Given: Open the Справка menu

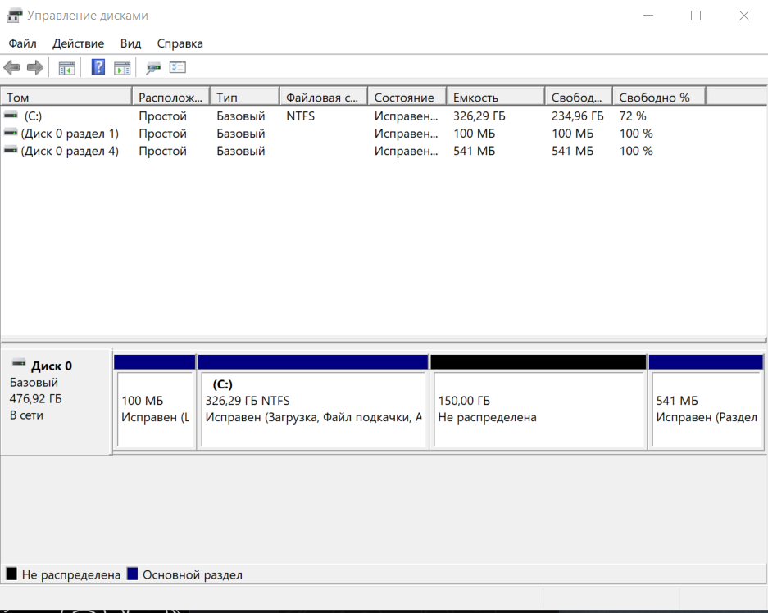Looking at the screenshot, I should (180, 43).
